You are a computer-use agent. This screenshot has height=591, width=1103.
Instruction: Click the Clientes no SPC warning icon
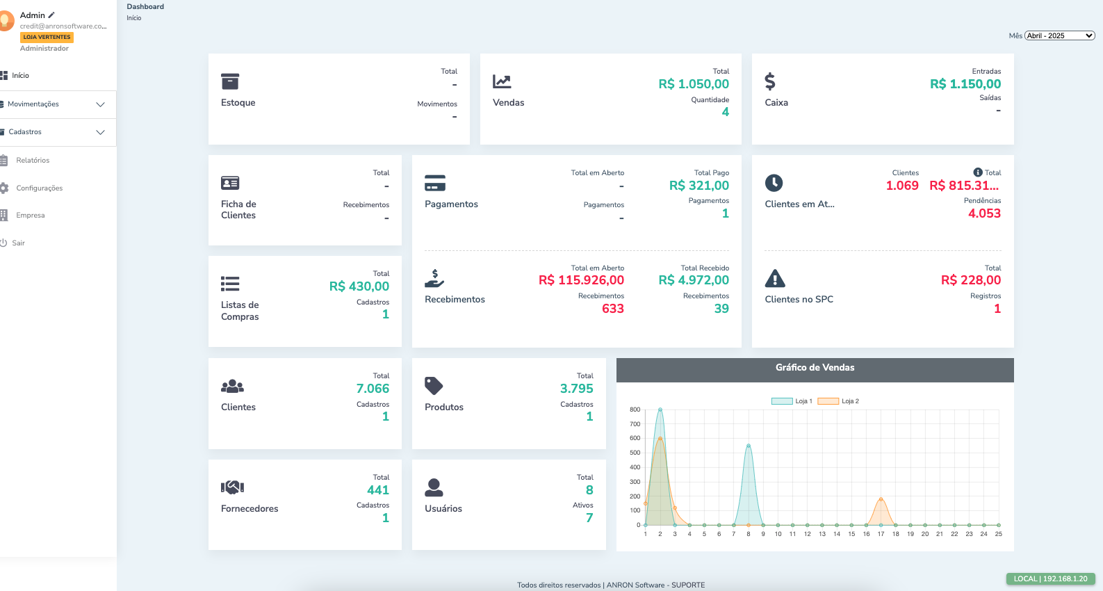(775, 279)
